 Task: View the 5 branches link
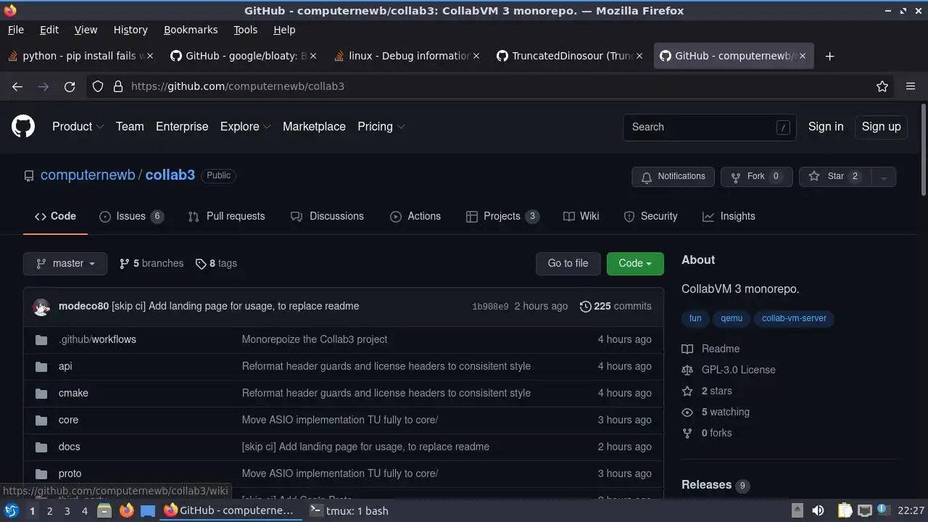pyautogui.click(x=152, y=263)
